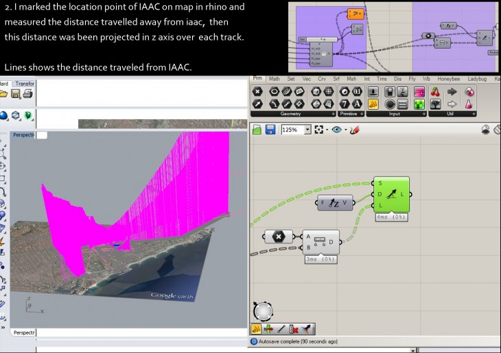The image size is (501, 353).
Task: Click the green Line SDL component
Action: 391,195
